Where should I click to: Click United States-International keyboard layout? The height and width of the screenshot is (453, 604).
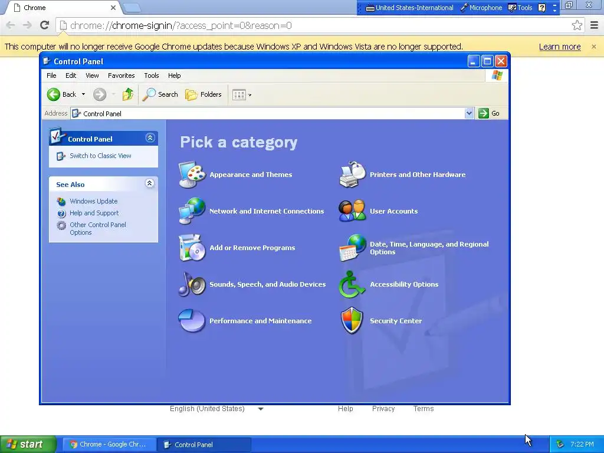tap(409, 8)
